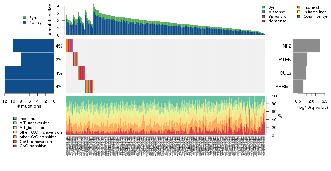331x171 pixels.
Task: Click the Nonsense red legend swatch
Action: 264,21
